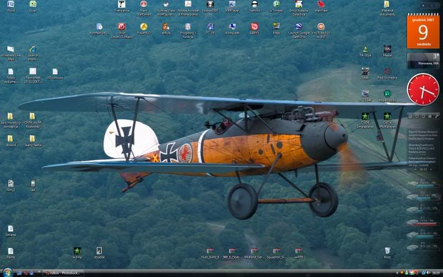The image size is (443, 277).
Task: Open the Word desktop shortcut
Action: coord(11,6)
